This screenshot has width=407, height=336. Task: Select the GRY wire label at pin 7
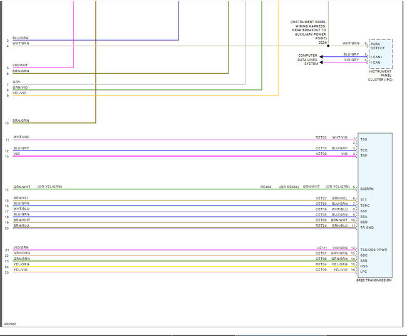click(16, 82)
